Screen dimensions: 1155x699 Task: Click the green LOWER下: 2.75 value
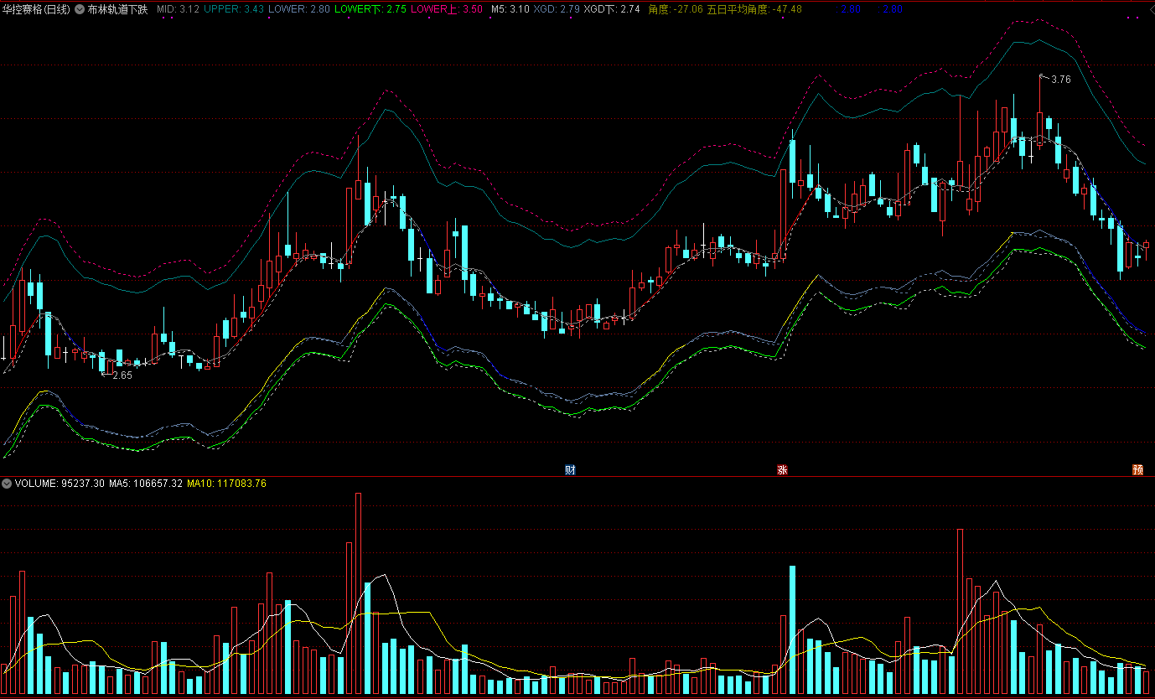tap(370, 10)
